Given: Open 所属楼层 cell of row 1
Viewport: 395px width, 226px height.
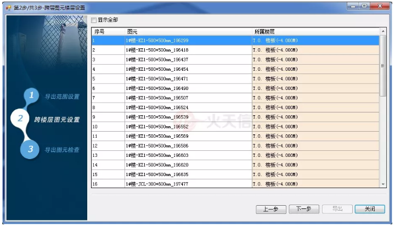Looking at the screenshot, I should 314,41.
